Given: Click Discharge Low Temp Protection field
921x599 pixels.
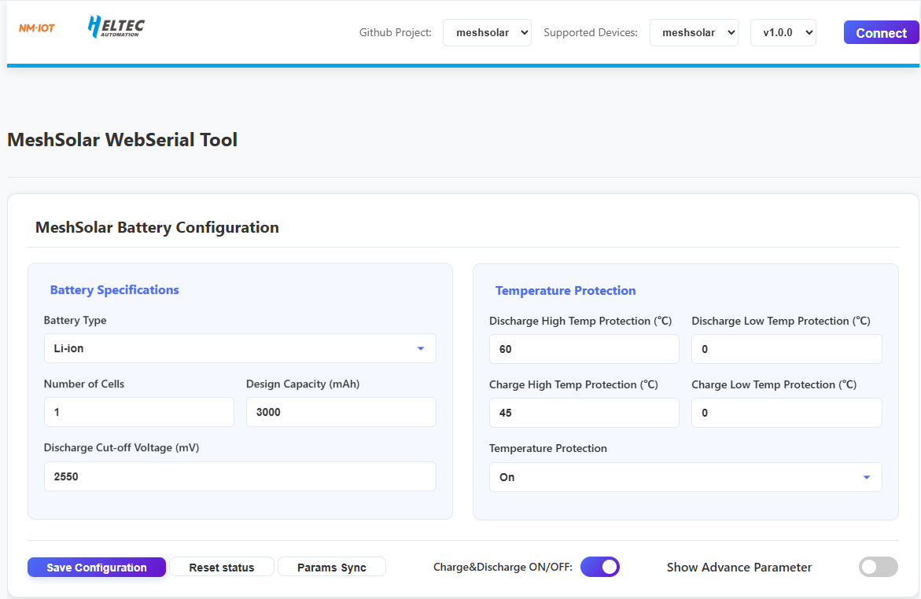Looking at the screenshot, I should click(787, 349).
